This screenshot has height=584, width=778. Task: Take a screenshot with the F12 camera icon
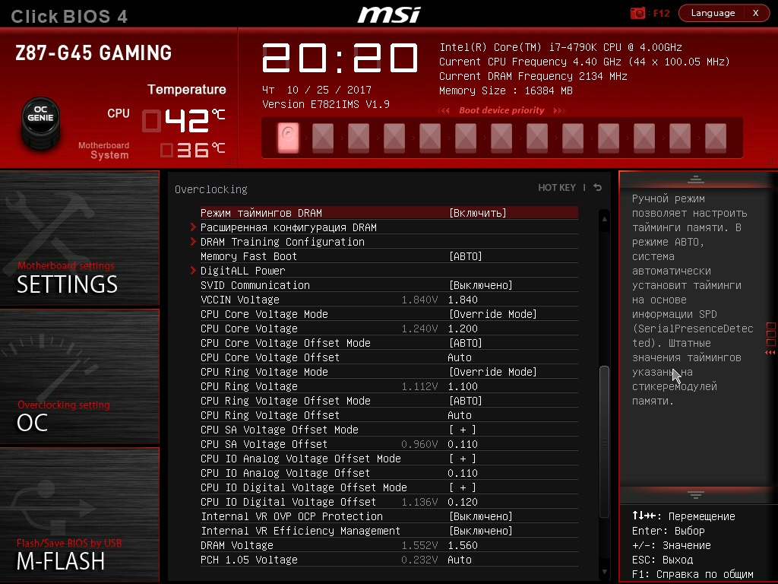pos(637,13)
